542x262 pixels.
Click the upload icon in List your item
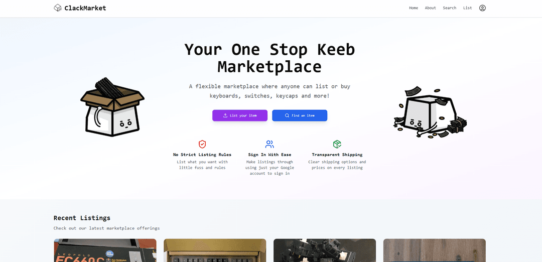pos(225,115)
